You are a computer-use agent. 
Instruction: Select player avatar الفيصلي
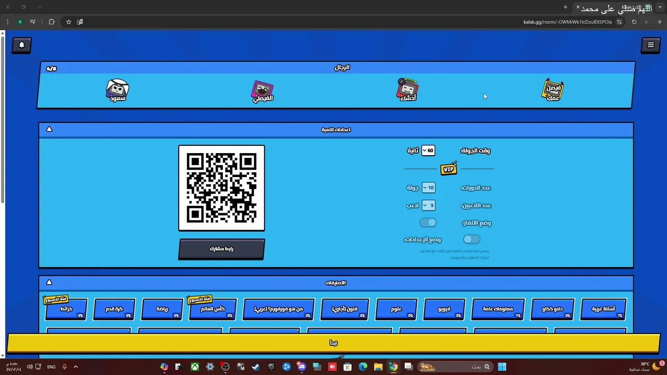(263, 92)
